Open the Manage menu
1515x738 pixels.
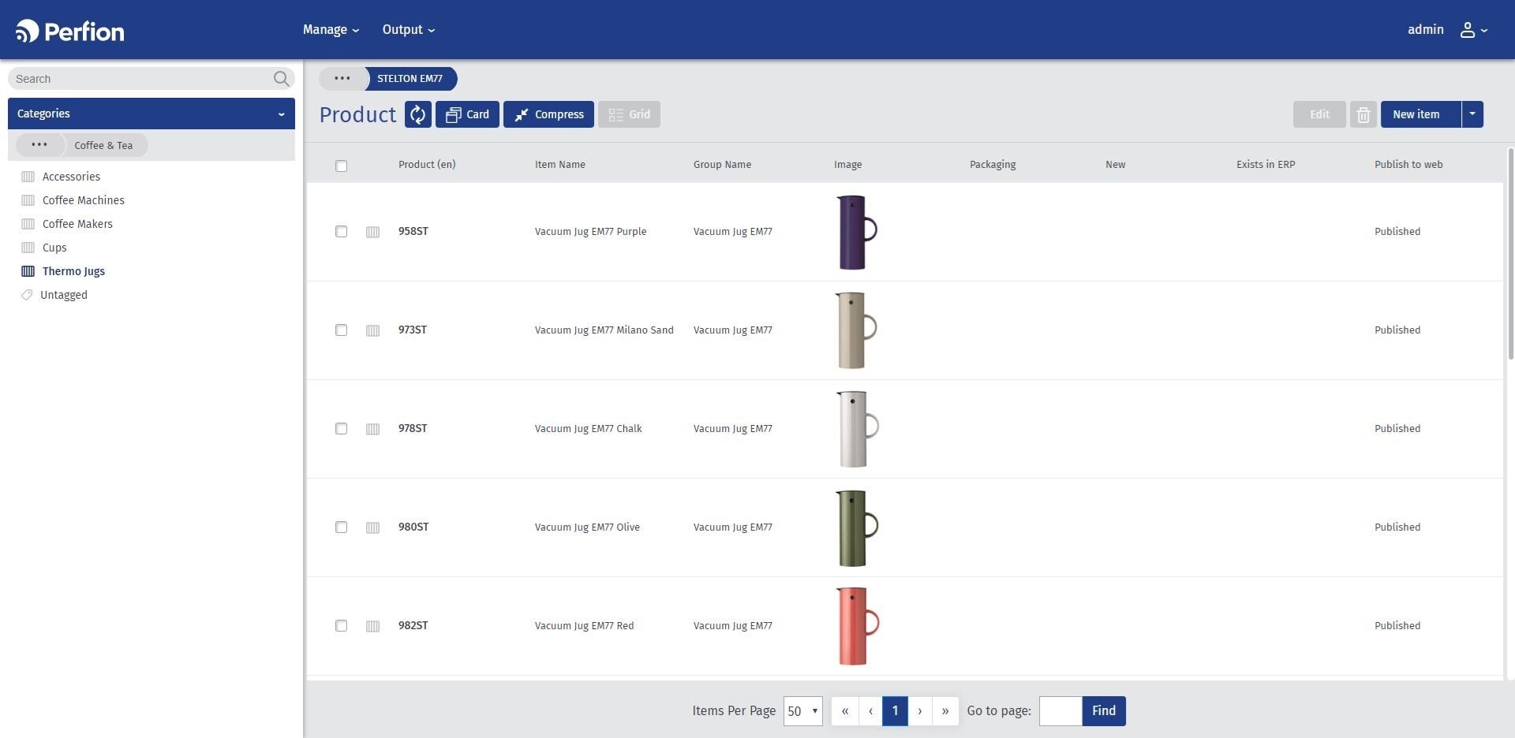click(329, 29)
